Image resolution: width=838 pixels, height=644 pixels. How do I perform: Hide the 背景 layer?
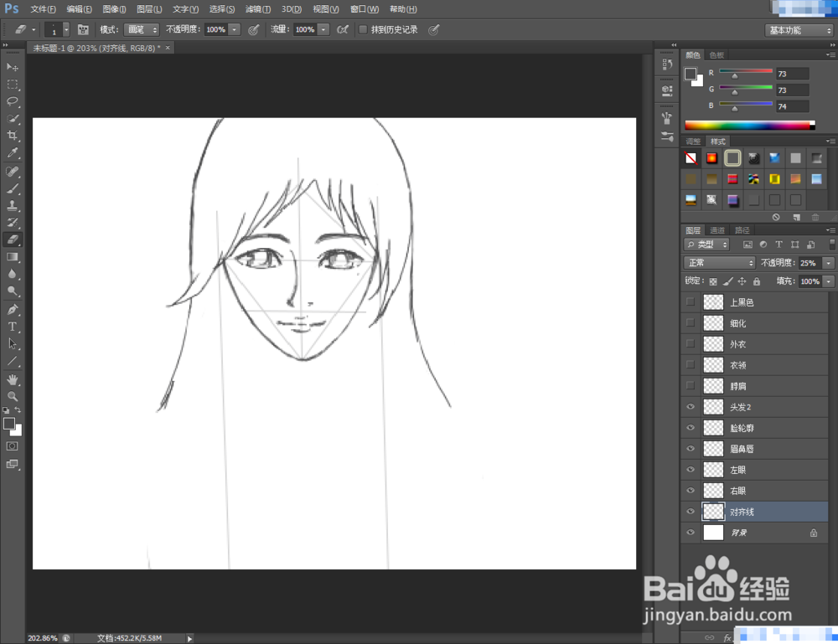click(x=691, y=533)
